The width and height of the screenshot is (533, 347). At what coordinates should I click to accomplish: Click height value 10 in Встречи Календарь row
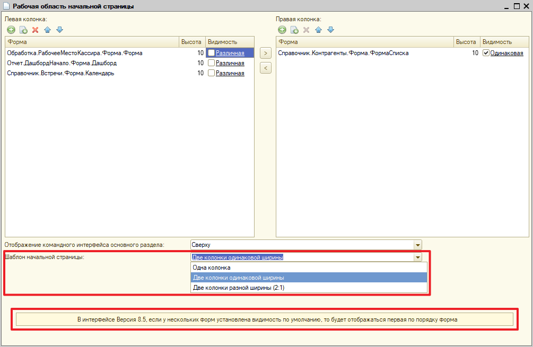(200, 73)
